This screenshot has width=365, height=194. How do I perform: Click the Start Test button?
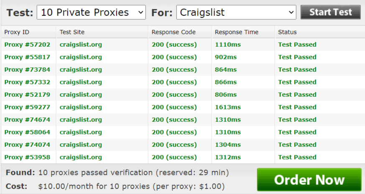pos(331,12)
